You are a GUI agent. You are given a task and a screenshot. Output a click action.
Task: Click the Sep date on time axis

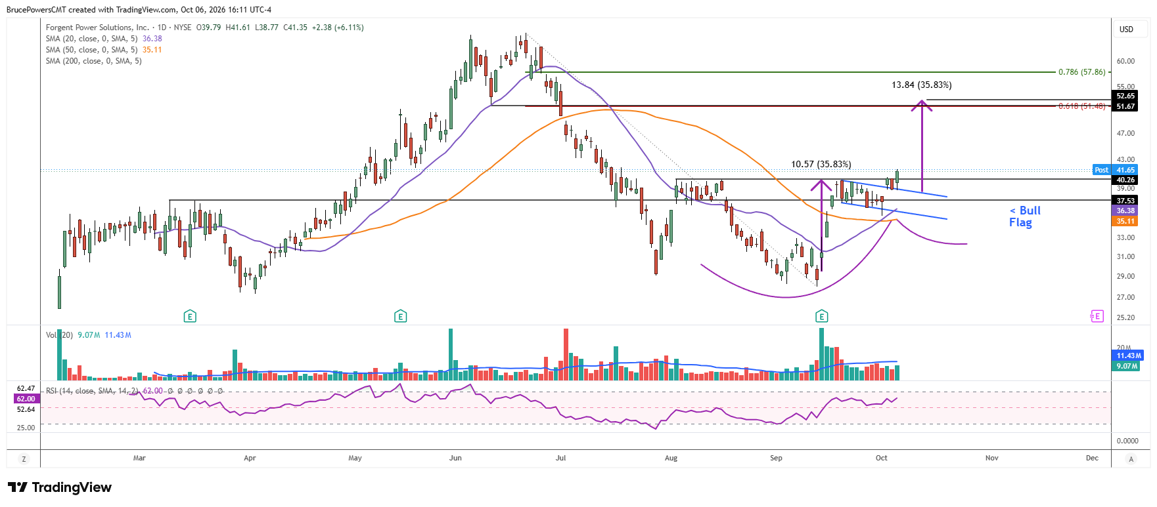click(x=776, y=458)
